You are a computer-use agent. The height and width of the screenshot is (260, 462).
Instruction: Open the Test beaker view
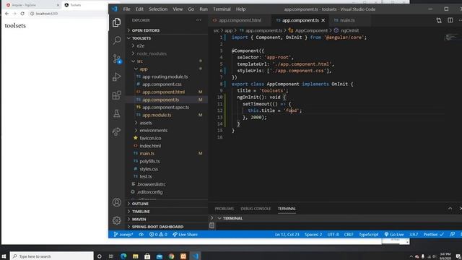pos(117,113)
